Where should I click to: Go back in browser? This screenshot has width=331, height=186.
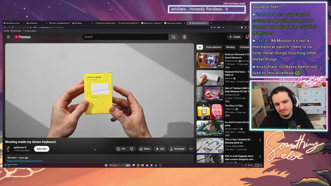point(5,27)
